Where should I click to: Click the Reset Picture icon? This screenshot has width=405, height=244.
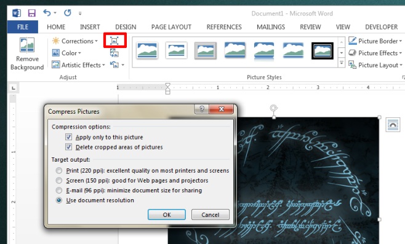[x=114, y=65]
